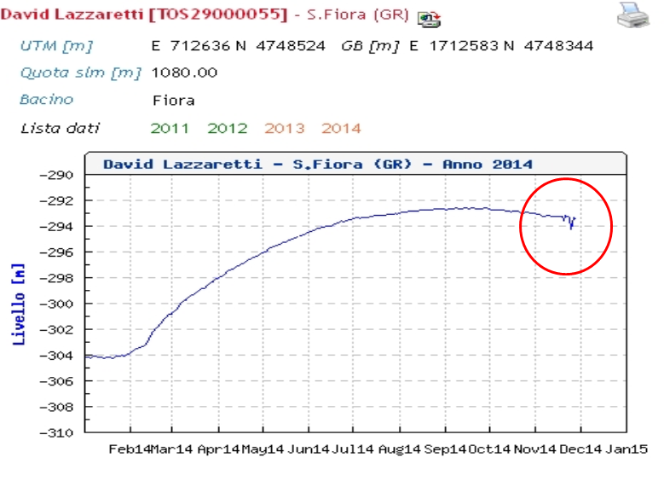The height and width of the screenshot is (504, 664).
Task: Open the 2011 data list
Action: click(x=170, y=129)
